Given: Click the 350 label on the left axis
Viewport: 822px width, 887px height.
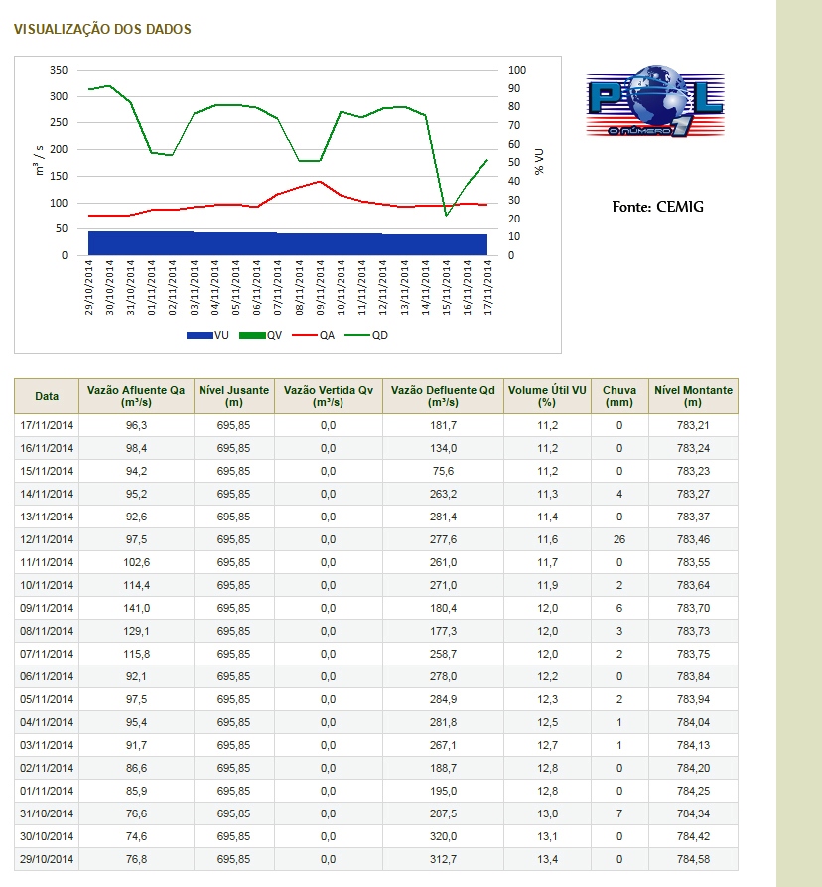Looking at the screenshot, I should point(59,70).
